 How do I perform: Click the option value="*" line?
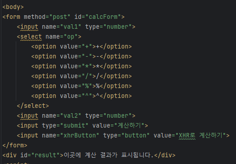coord(82,66)
